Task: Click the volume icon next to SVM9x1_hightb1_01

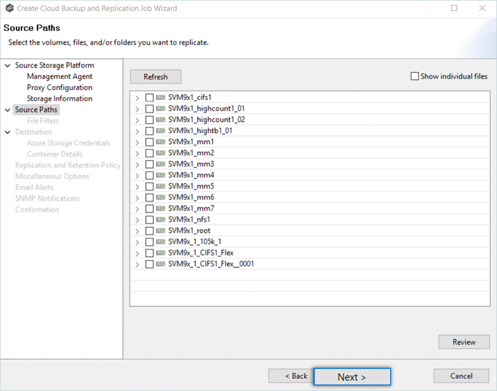Action: 161,131
